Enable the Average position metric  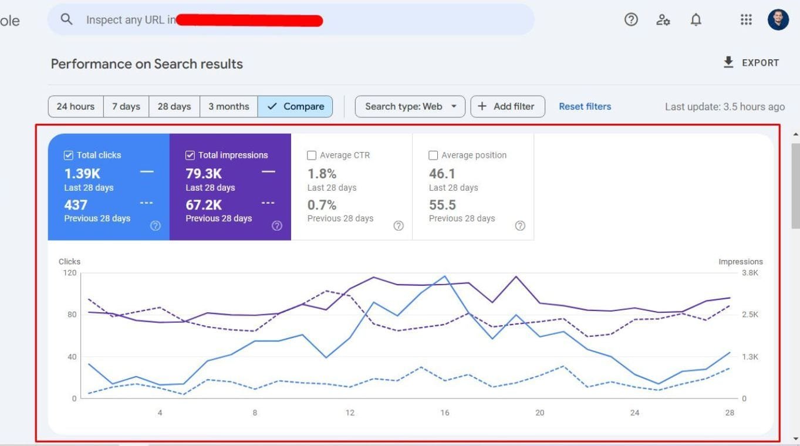433,155
